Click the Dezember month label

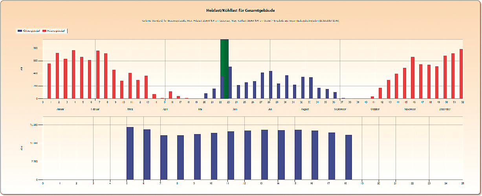(445, 109)
